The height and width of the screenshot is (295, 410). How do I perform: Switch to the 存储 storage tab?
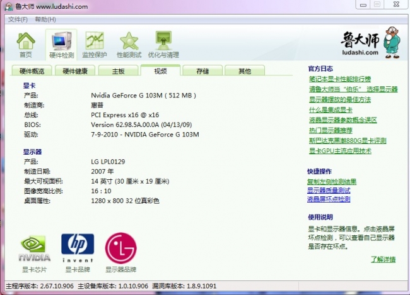(x=202, y=71)
